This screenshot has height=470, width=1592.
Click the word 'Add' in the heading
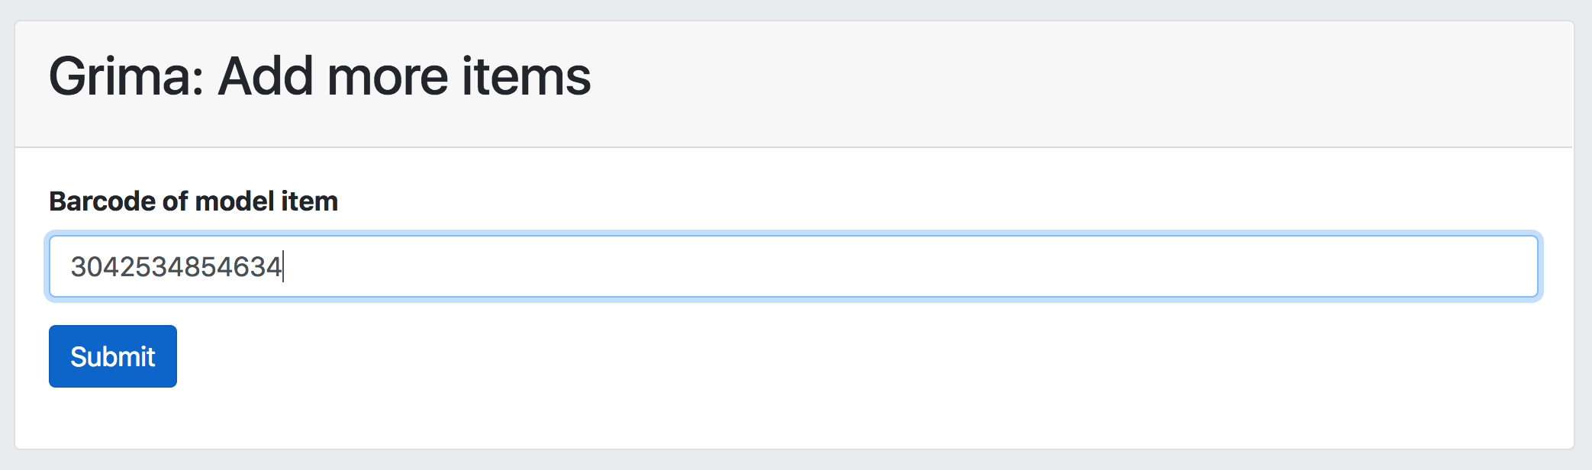click(266, 76)
